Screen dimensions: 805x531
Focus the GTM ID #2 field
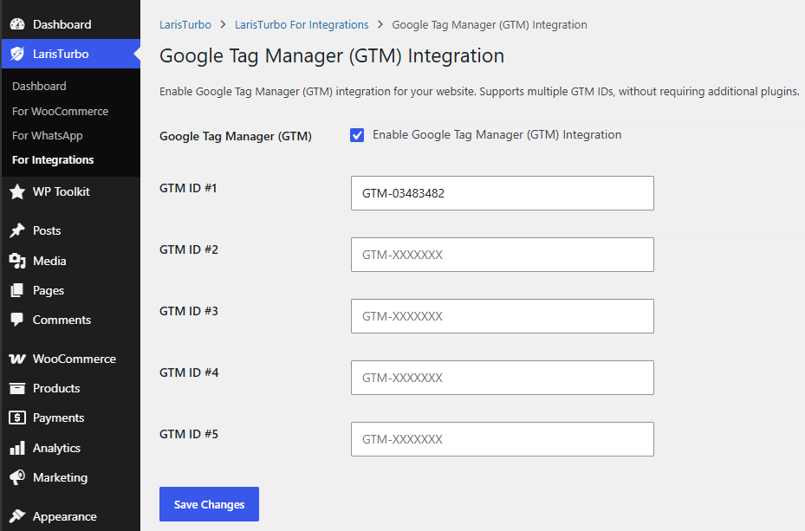pos(502,255)
